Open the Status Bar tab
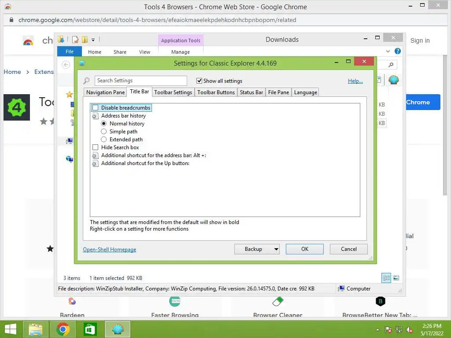451x338 pixels. point(251,92)
